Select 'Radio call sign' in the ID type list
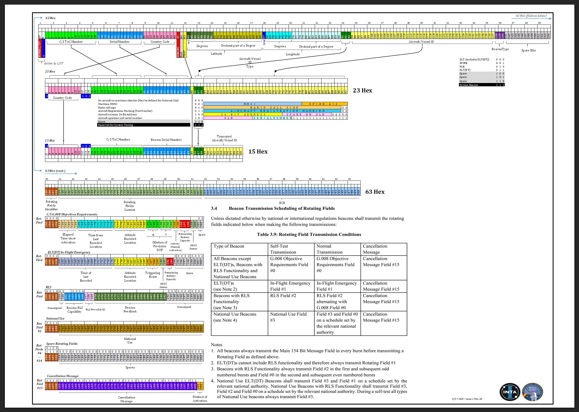This screenshot has width=579, height=412. 107,108
